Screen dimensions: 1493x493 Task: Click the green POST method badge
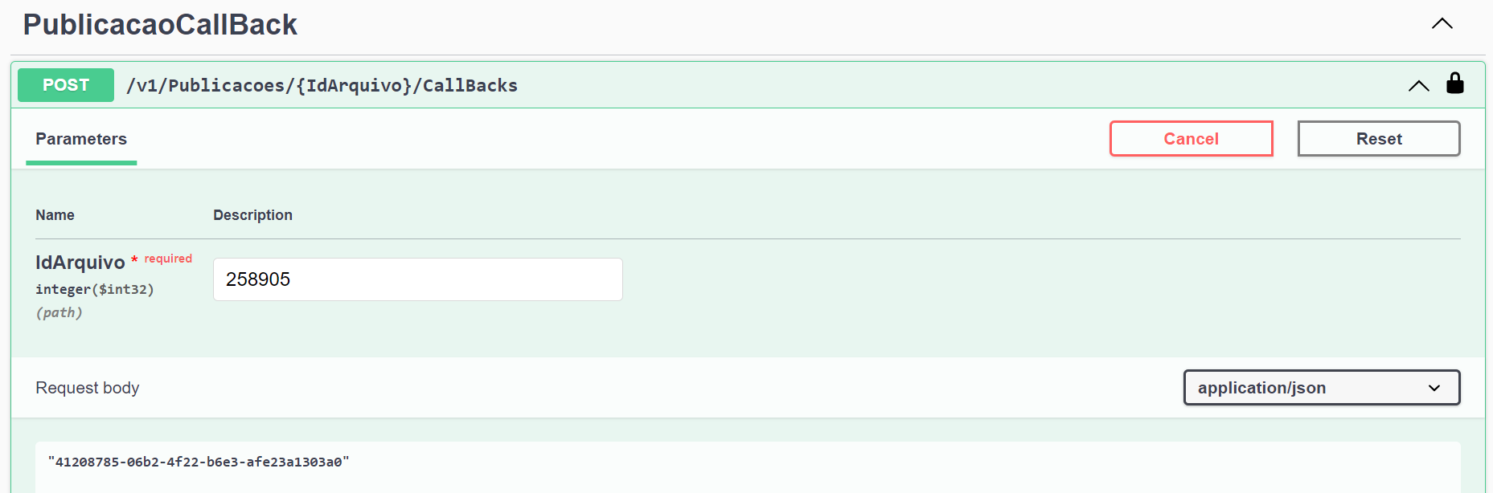pyautogui.click(x=66, y=85)
